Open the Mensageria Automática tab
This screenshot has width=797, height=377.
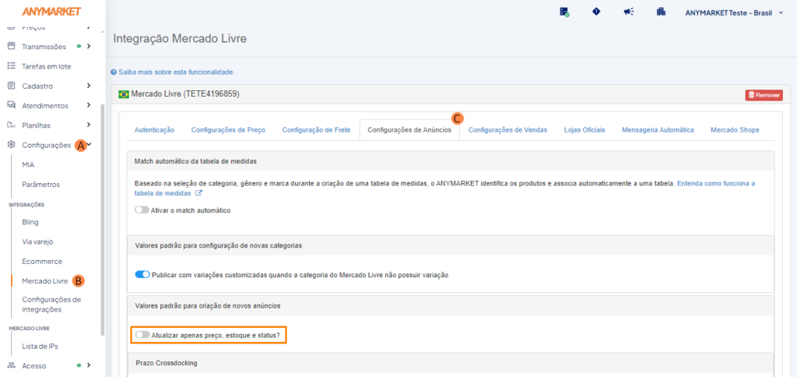point(658,130)
